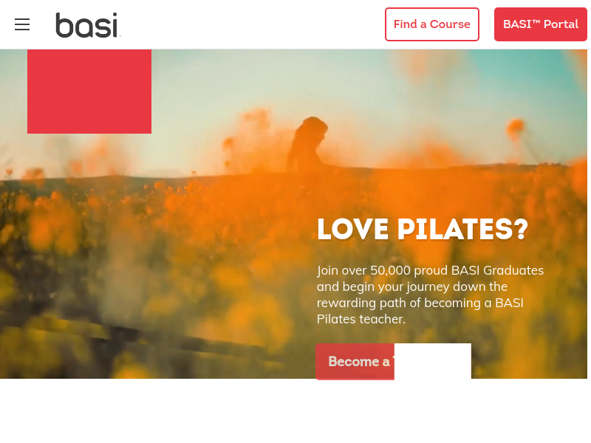Click the 'Join over 50,000' text line
Viewport: 591px width, 443px height.
point(430,270)
